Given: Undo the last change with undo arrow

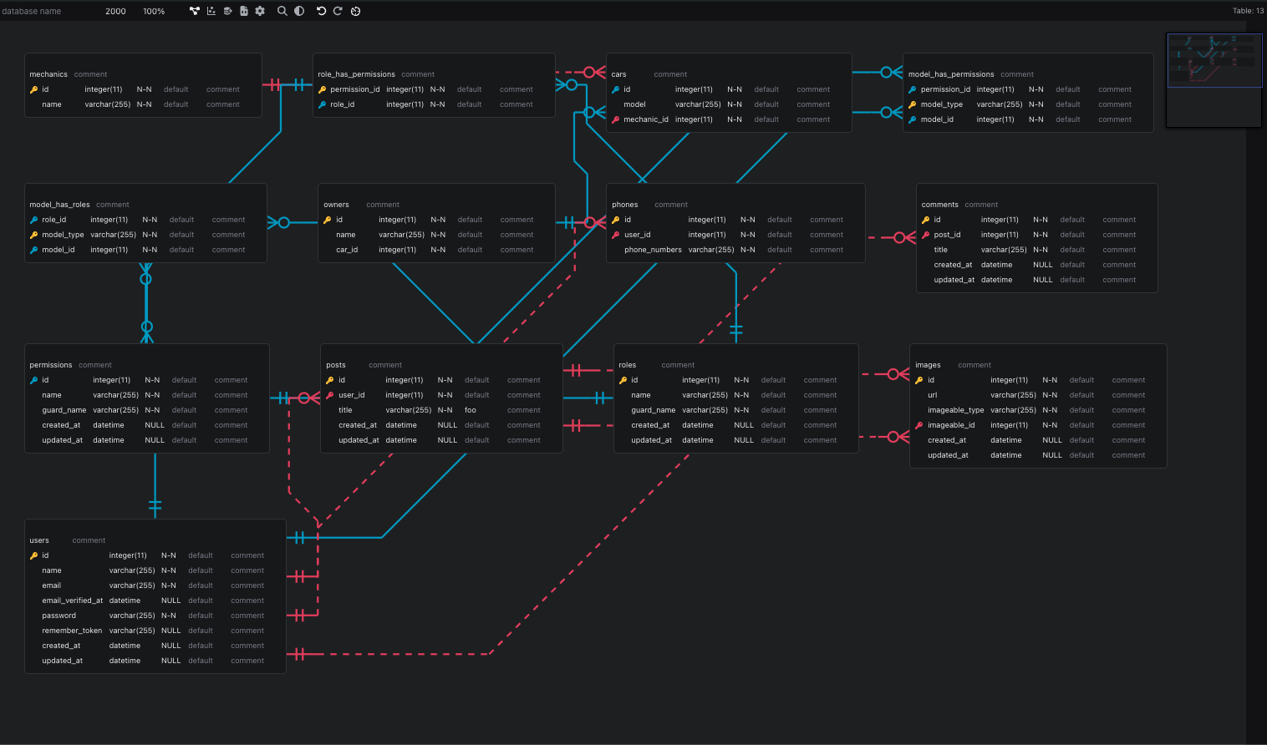Looking at the screenshot, I should 321,11.
